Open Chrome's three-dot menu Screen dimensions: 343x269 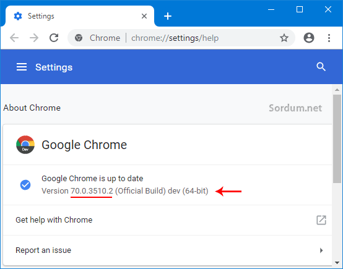pyautogui.click(x=329, y=38)
